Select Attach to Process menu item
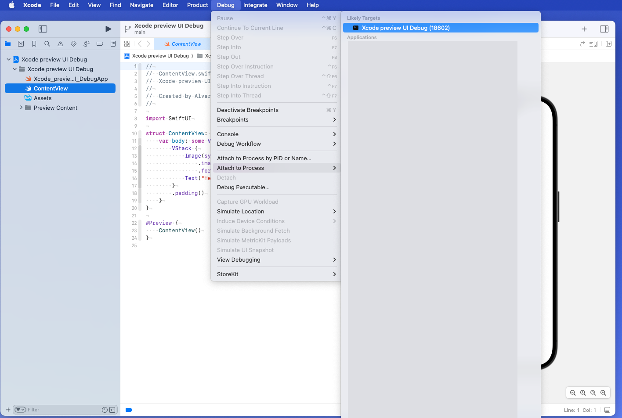The image size is (622, 418). tap(276, 168)
